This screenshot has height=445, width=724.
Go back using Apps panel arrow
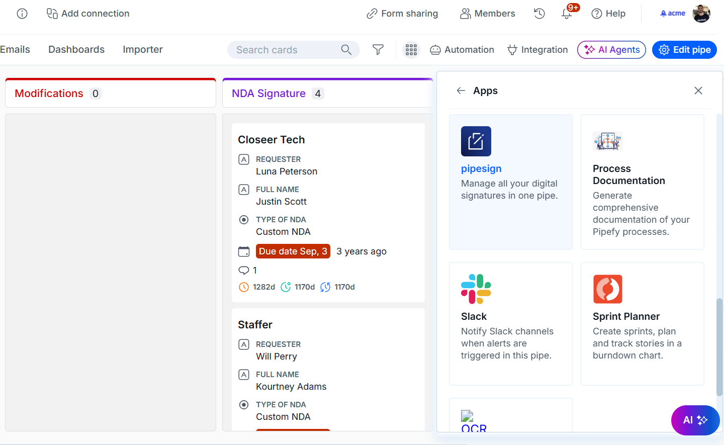(x=461, y=91)
